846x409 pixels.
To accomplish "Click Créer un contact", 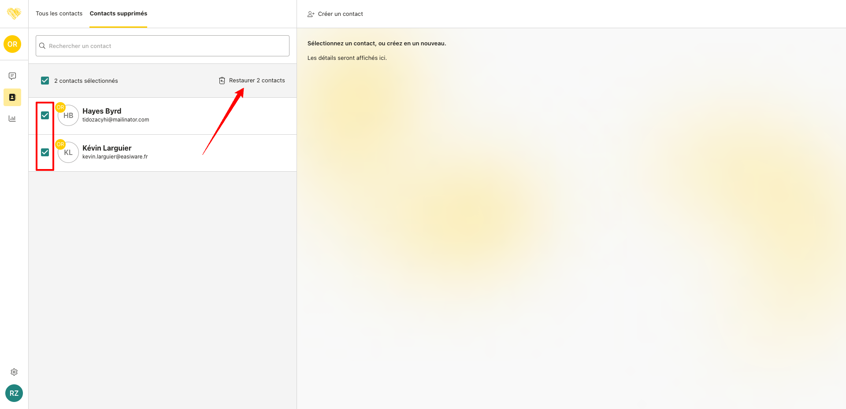I will (340, 14).
